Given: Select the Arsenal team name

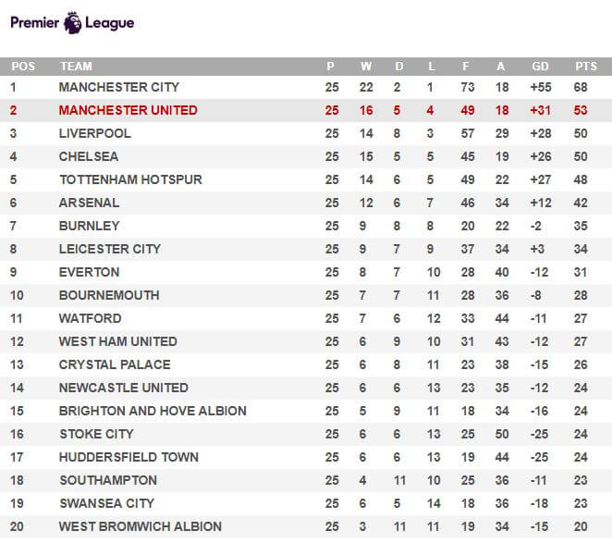Looking at the screenshot, I should (x=89, y=203).
